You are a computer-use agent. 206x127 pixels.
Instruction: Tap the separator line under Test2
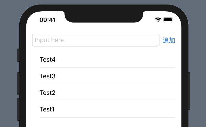[107, 101]
